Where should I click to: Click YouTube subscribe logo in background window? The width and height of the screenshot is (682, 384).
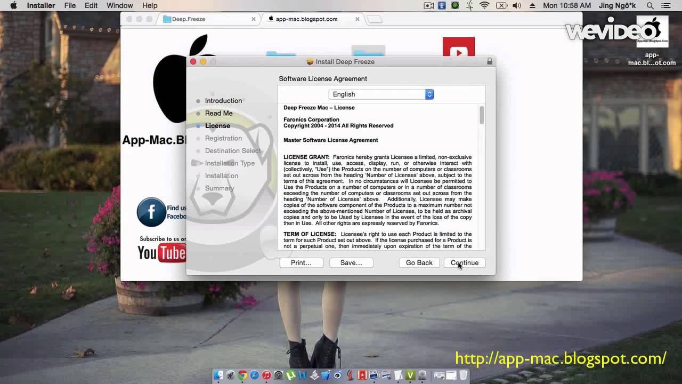(161, 252)
